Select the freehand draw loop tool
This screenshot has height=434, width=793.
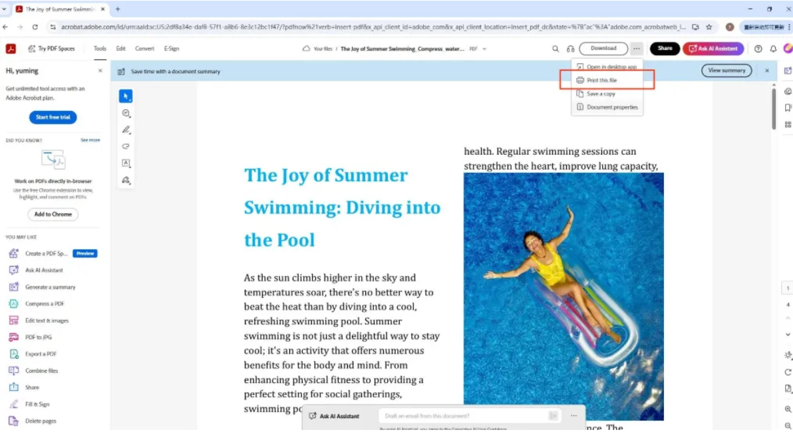point(126,146)
